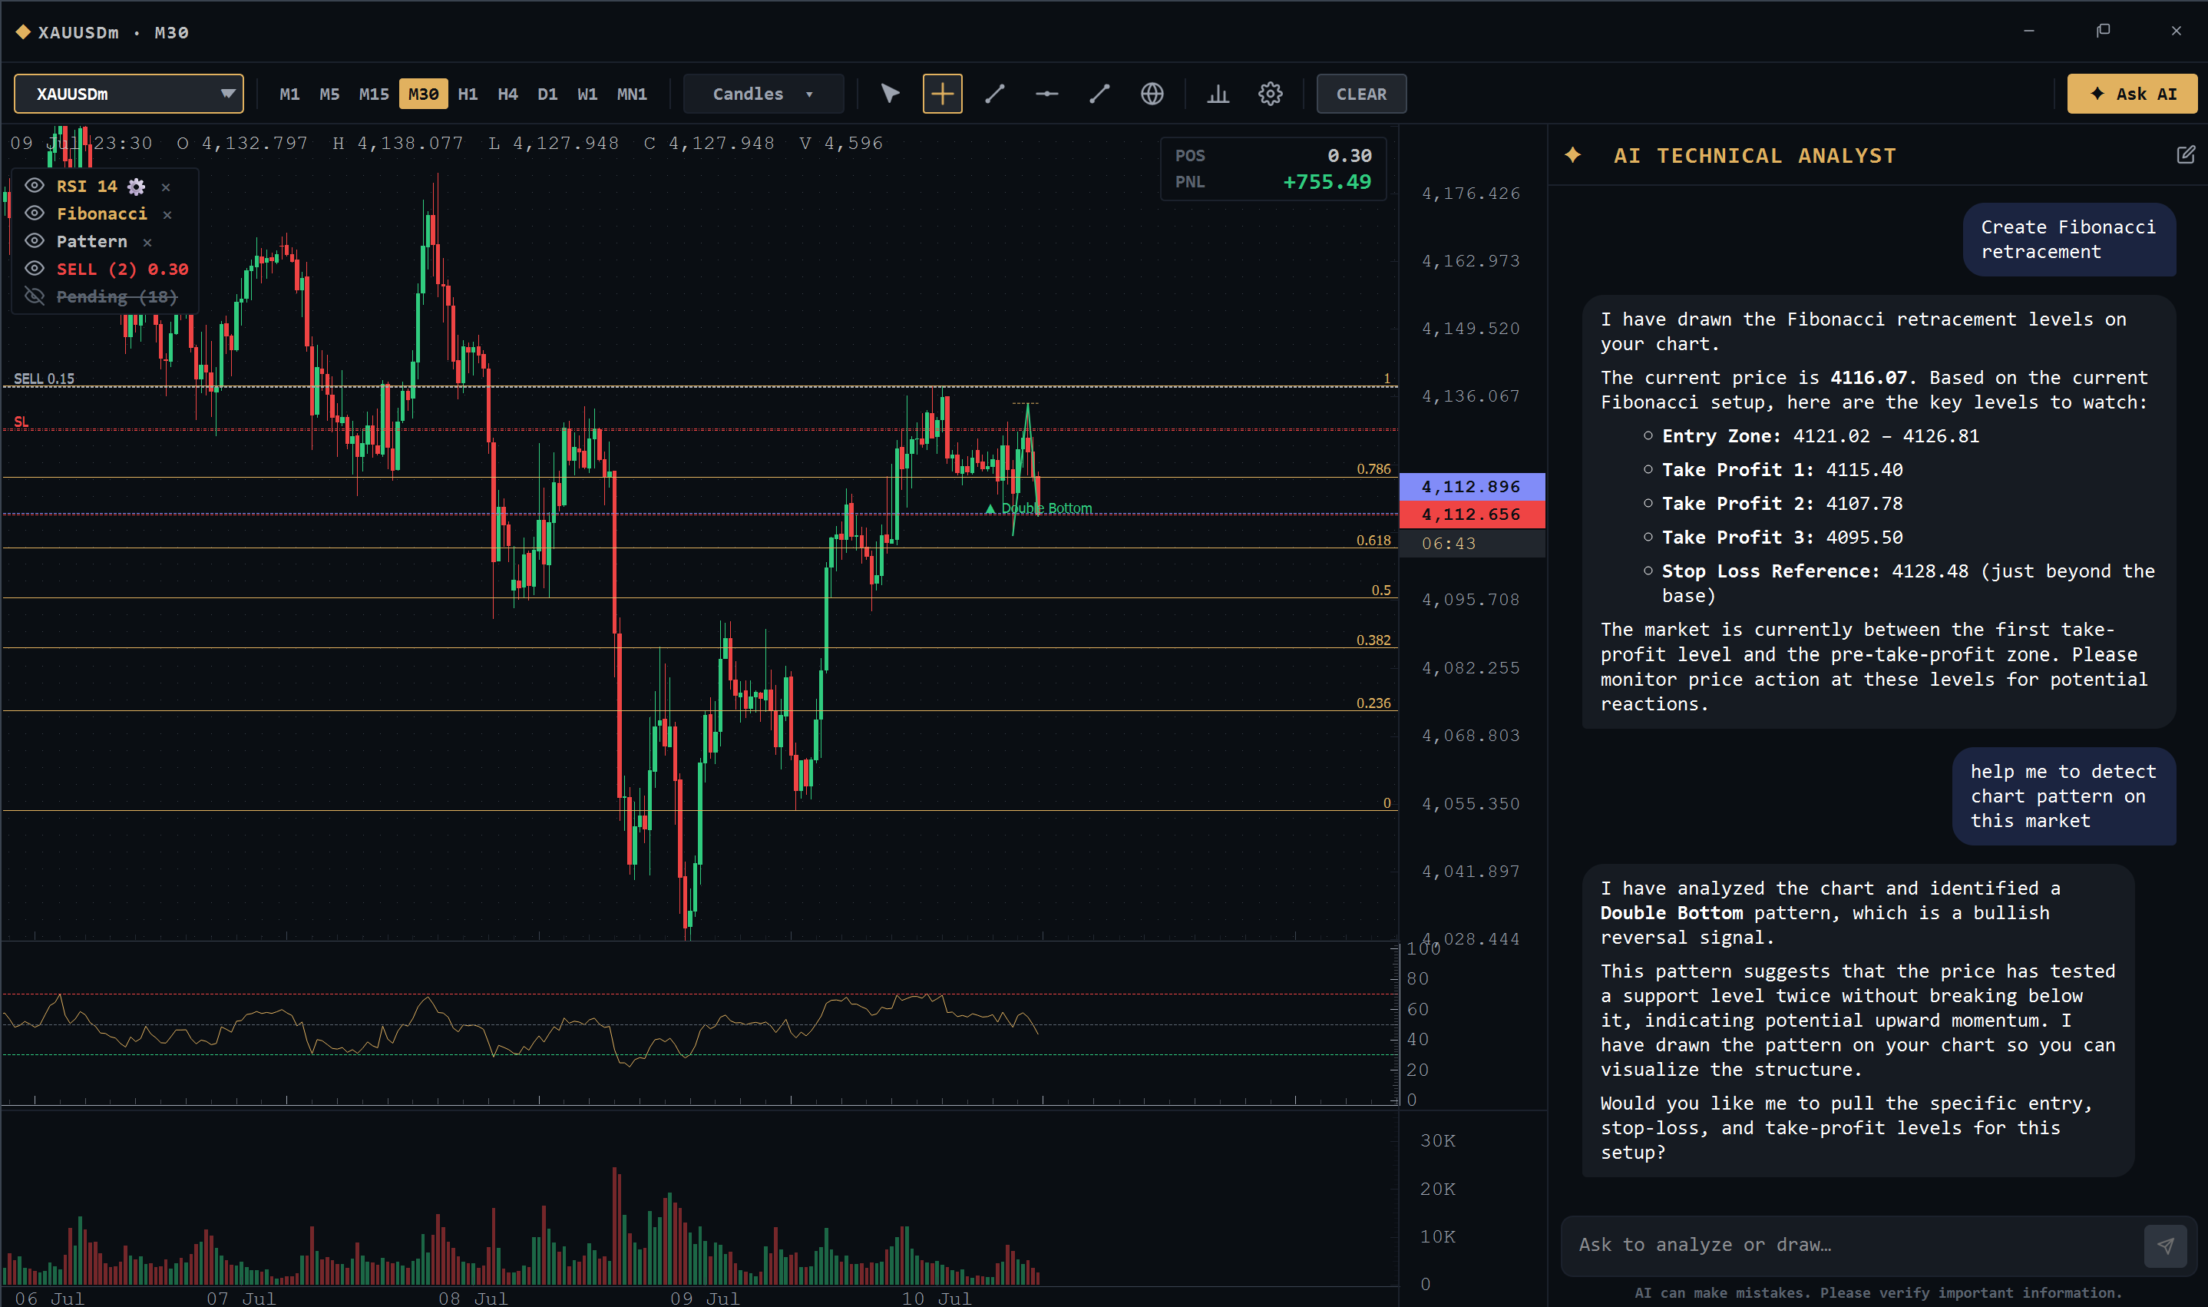Click the Take Profit 3: 4095.50 line
The height and width of the screenshot is (1307, 2208).
pos(1782,538)
